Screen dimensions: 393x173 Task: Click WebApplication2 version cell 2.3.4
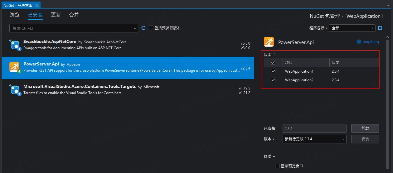pos(336,80)
